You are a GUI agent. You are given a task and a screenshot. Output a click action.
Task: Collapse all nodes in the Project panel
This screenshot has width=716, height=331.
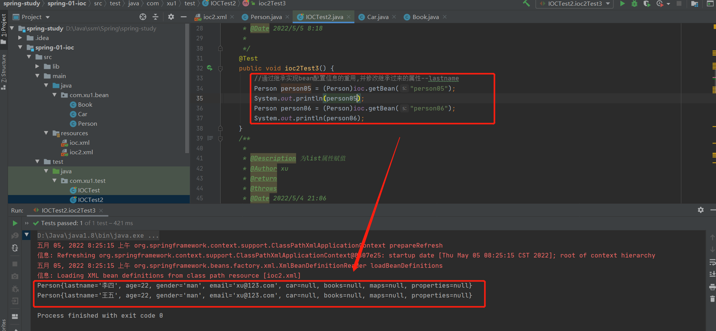pos(155,17)
